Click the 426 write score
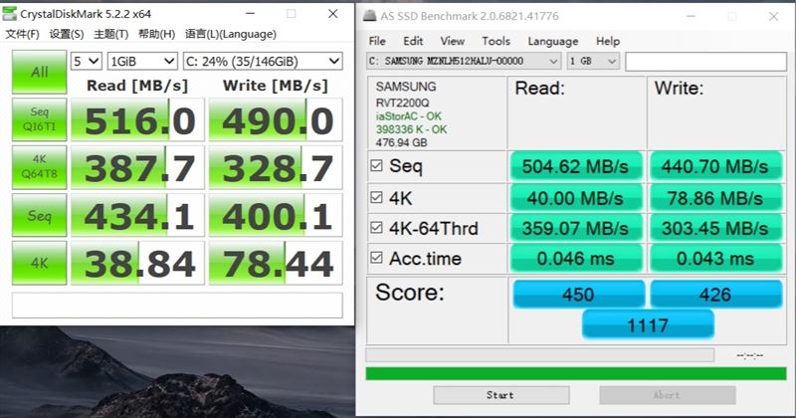Image resolution: width=796 pixels, height=418 pixels. click(715, 294)
